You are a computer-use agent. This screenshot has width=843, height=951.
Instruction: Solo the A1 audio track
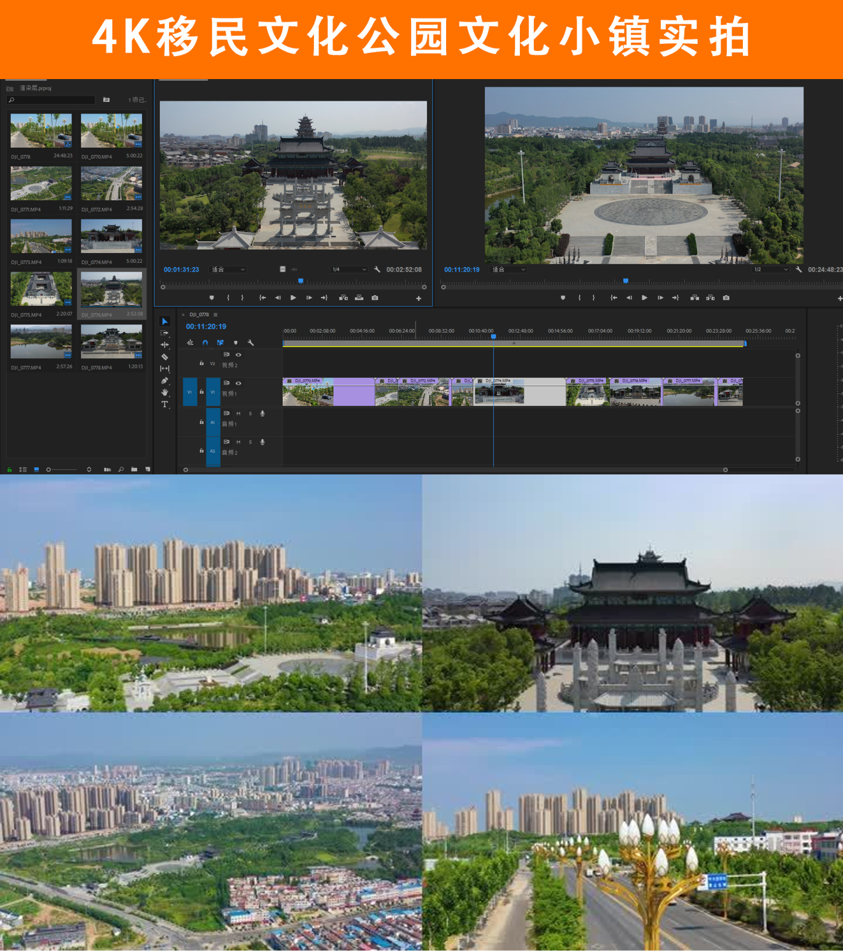pos(251,414)
